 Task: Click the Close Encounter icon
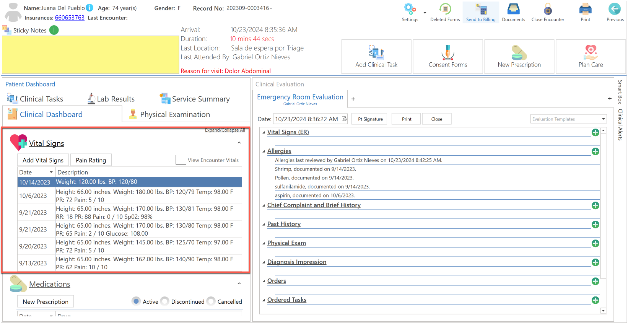[x=548, y=9]
